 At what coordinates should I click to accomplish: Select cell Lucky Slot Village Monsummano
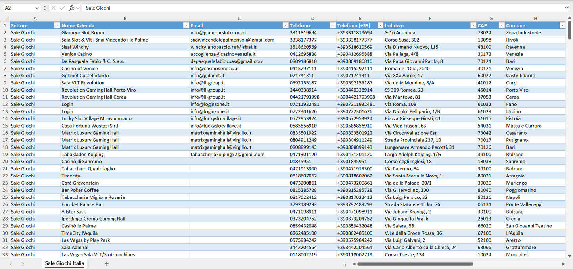pos(125,118)
